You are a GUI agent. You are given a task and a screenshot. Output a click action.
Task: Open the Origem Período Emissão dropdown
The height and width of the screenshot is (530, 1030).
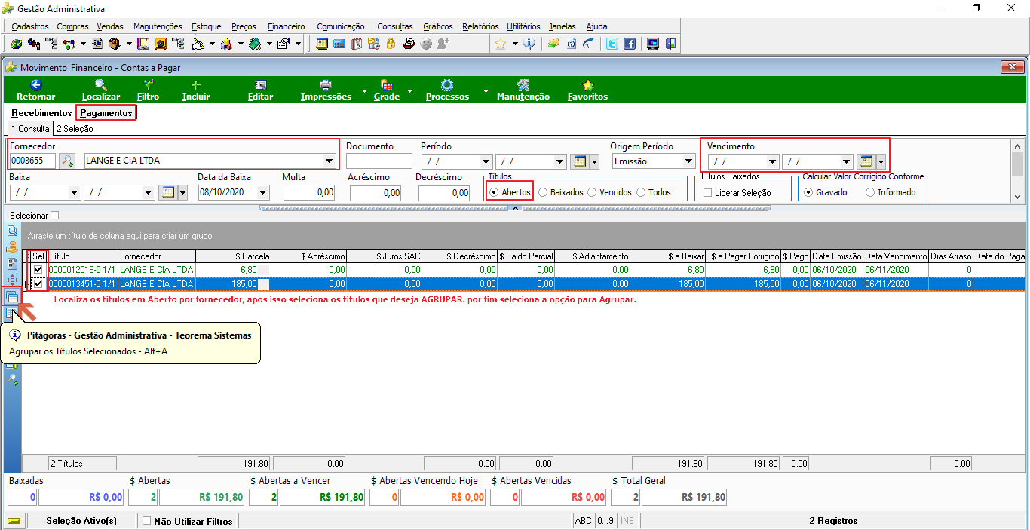[x=688, y=161]
